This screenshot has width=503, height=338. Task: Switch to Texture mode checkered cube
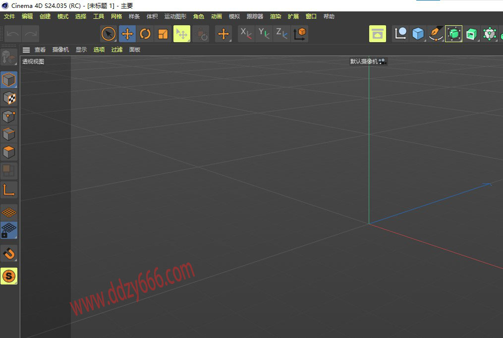coord(9,98)
